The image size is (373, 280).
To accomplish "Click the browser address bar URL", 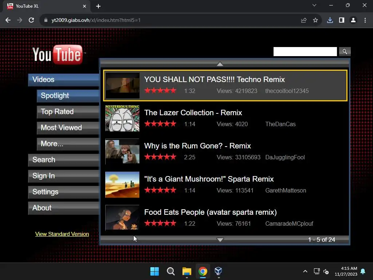I will click(x=96, y=20).
